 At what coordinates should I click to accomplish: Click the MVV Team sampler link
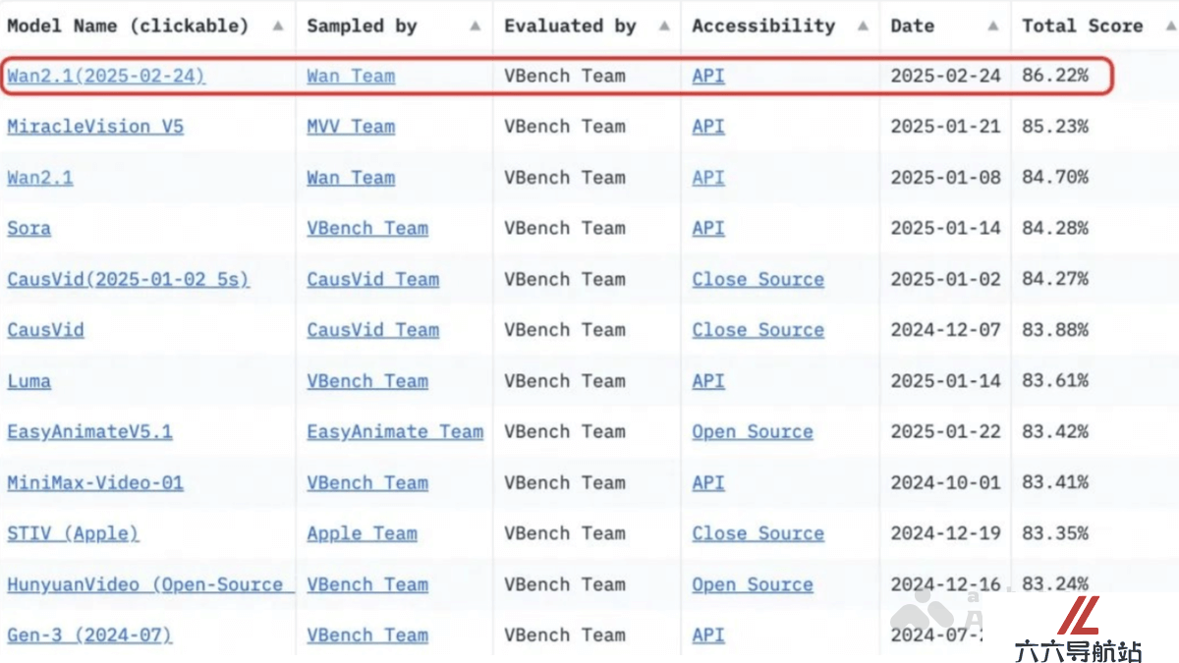pyautogui.click(x=351, y=127)
